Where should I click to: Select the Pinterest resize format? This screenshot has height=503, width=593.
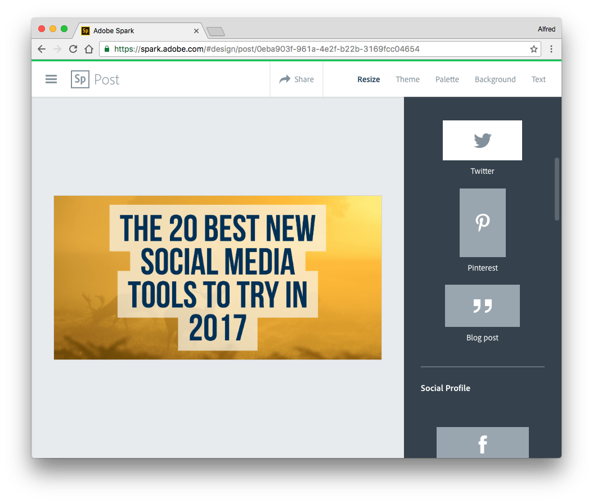[x=482, y=223]
